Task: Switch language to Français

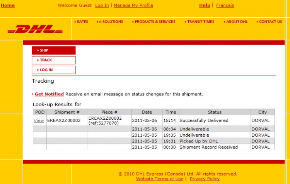Action: [x=225, y=5]
